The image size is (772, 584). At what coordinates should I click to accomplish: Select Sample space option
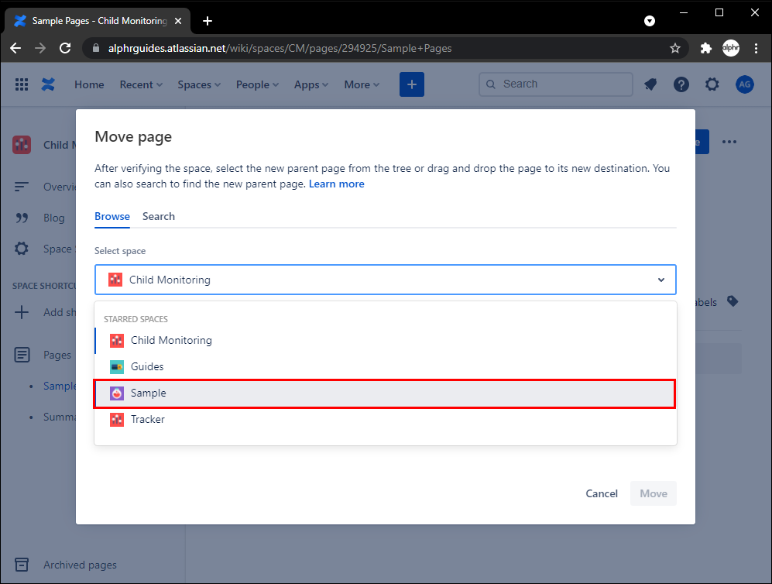tap(385, 393)
